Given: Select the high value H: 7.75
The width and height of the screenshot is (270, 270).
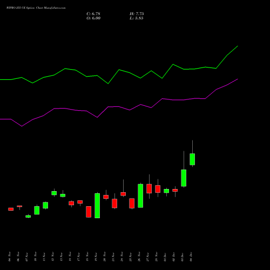Looking at the screenshot, I should [137, 14].
